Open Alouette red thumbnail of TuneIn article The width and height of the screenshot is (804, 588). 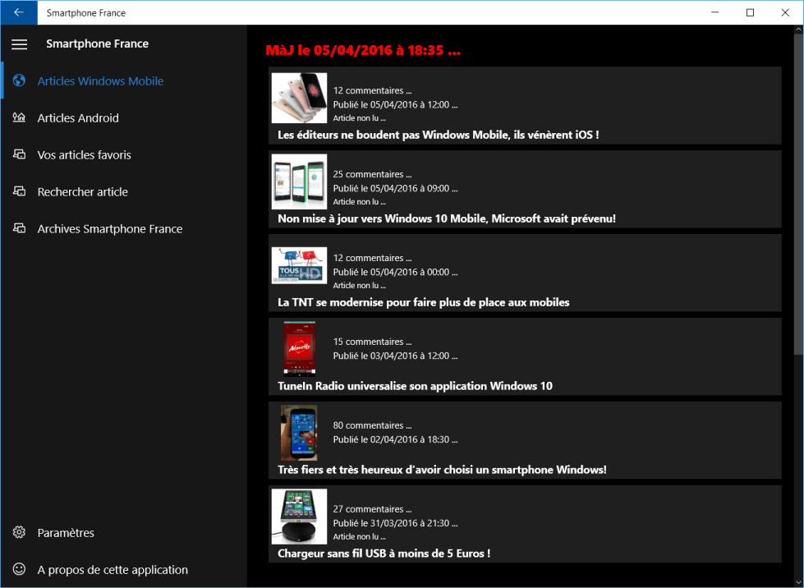point(300,348)
